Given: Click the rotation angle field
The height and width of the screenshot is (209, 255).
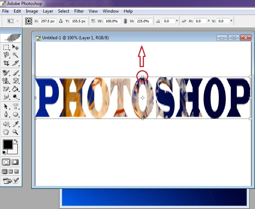Looking at the screenshot, I should pyautogui.click(x=168, y=21).
